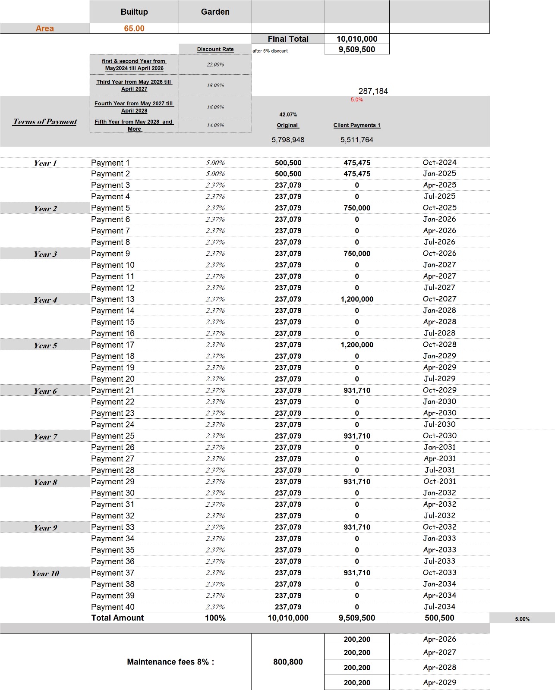Select the 'Third Year from May 2026' cell
This screenshot has width=555, height=690.
click(x=134, y=85)
